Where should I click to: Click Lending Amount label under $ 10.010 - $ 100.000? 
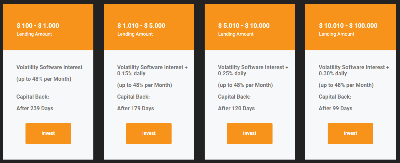pyautogui.click(x=337, y=34)
